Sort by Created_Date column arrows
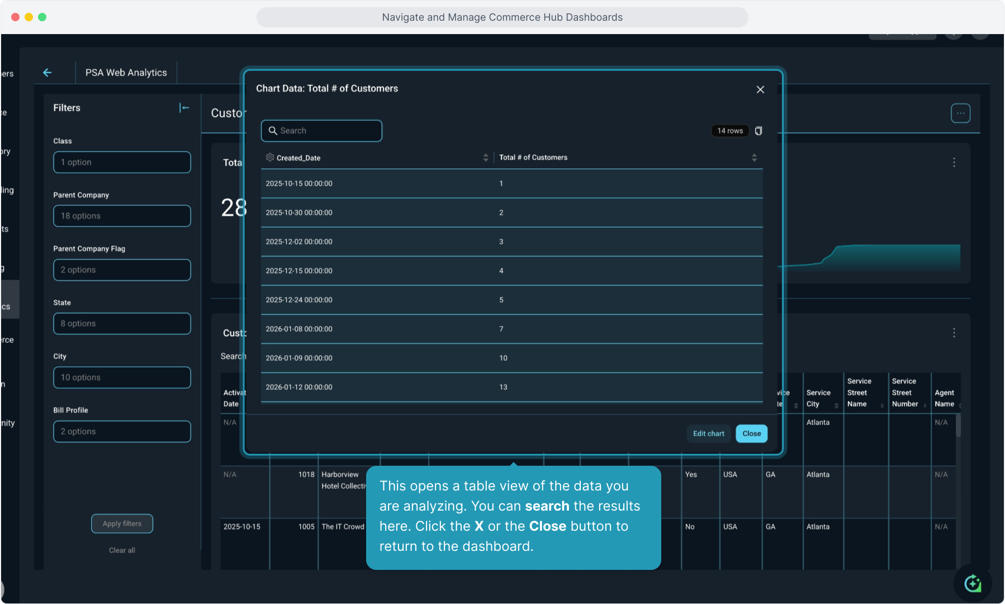1005x604 pixels. (x=486, y=158)
